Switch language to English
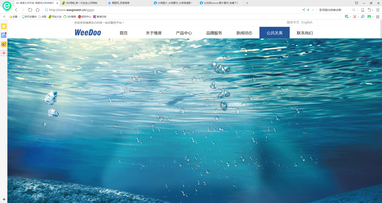Viewport: 382px width, 203px height. tap(307, 22)
